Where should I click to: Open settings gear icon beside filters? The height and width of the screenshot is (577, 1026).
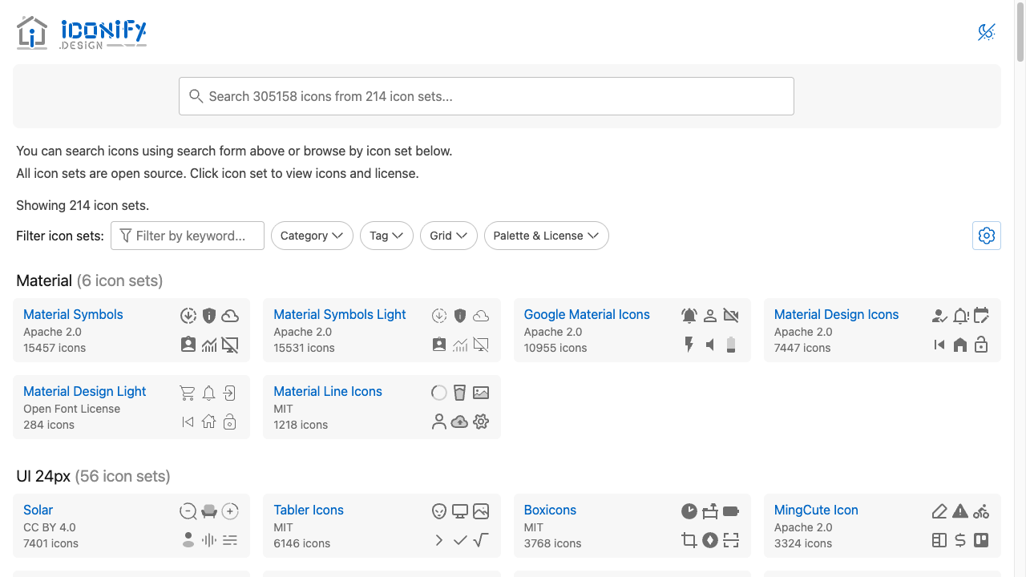(987, 236)
